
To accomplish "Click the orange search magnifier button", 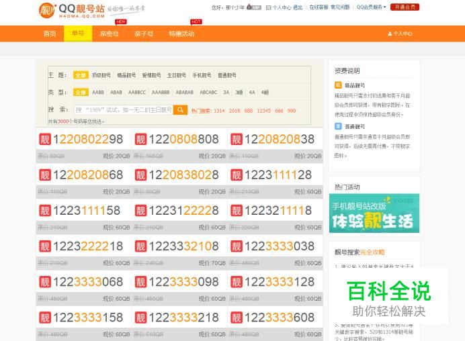I will [180, 110].
